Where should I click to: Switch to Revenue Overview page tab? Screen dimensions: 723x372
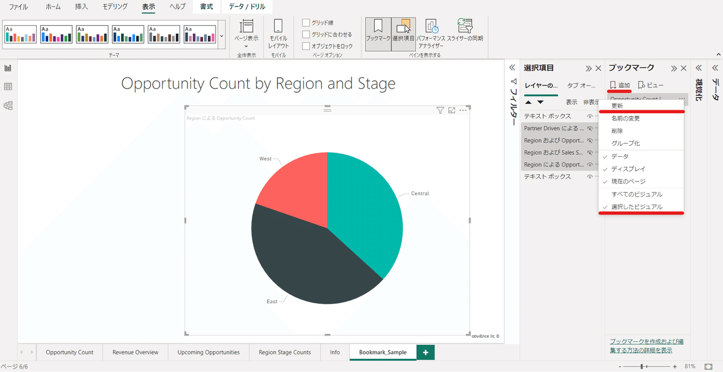click(135, 352)
